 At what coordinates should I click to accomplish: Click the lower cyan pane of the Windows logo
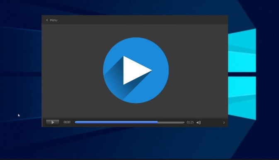242,98
